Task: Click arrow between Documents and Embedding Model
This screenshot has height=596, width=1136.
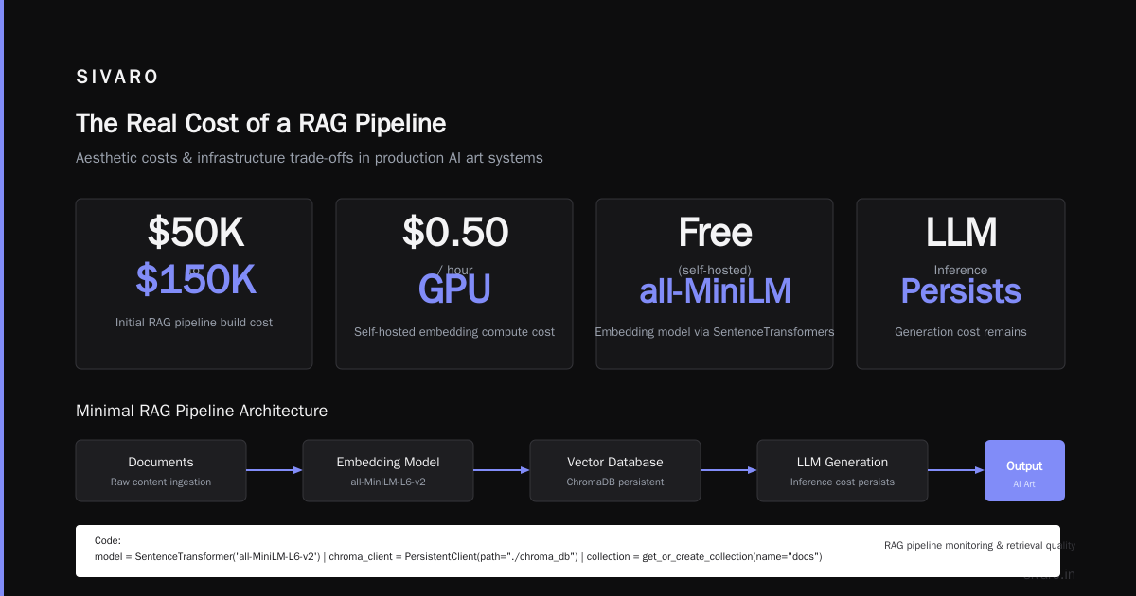Action: tap(275, 470)
